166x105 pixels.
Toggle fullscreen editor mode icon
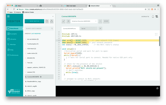pyautogui.click(x=156, y=34)
